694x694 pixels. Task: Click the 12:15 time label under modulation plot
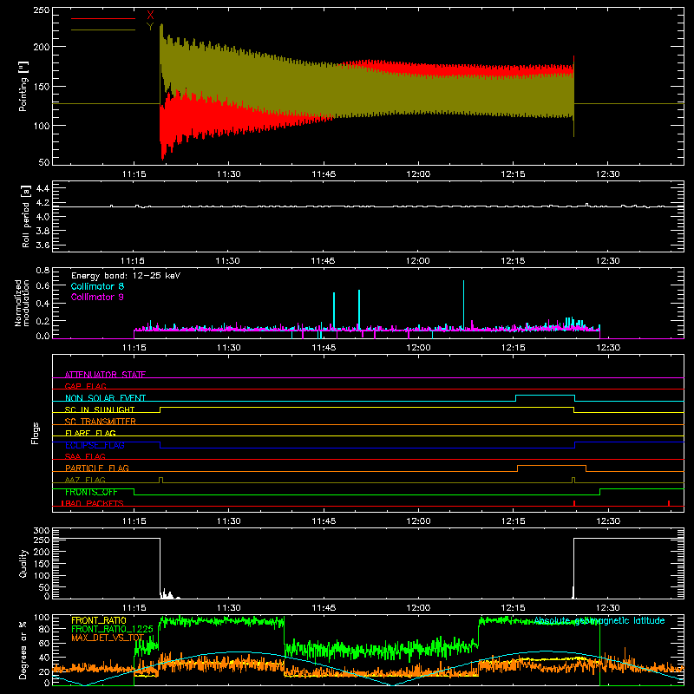tap(513, 348)
